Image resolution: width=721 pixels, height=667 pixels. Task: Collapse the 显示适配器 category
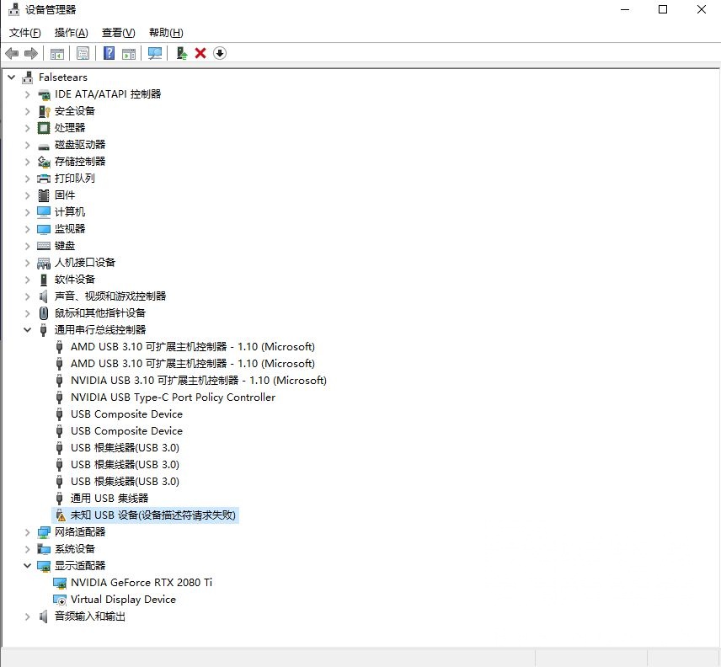point(26,565)
